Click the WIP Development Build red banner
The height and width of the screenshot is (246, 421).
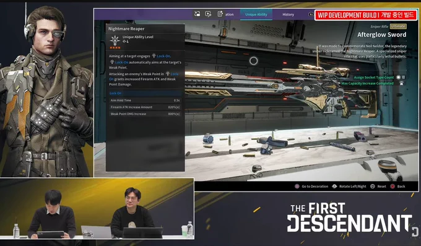[x=366, y=15]
